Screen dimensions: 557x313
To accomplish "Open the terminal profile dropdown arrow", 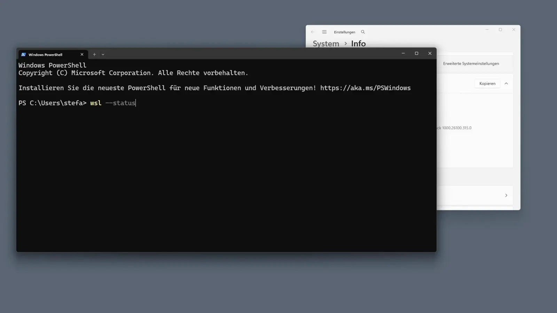I will point(103,54).
